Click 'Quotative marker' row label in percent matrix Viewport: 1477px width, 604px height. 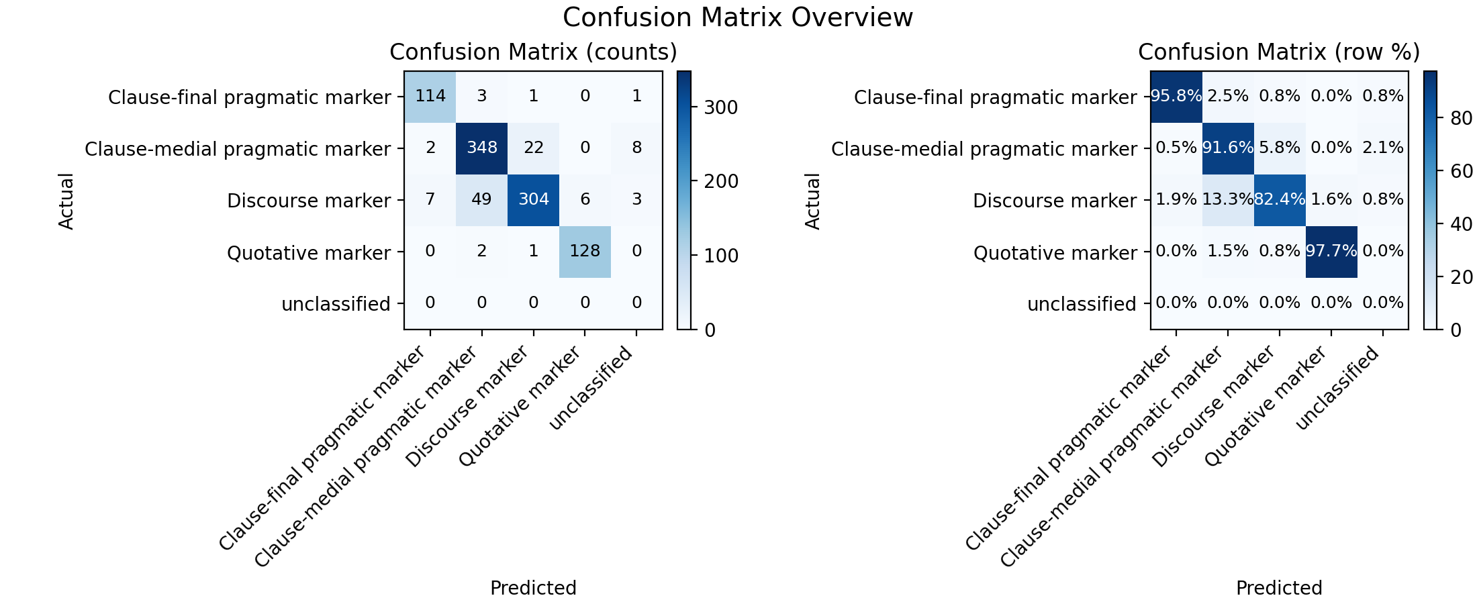pos(1055,253)
